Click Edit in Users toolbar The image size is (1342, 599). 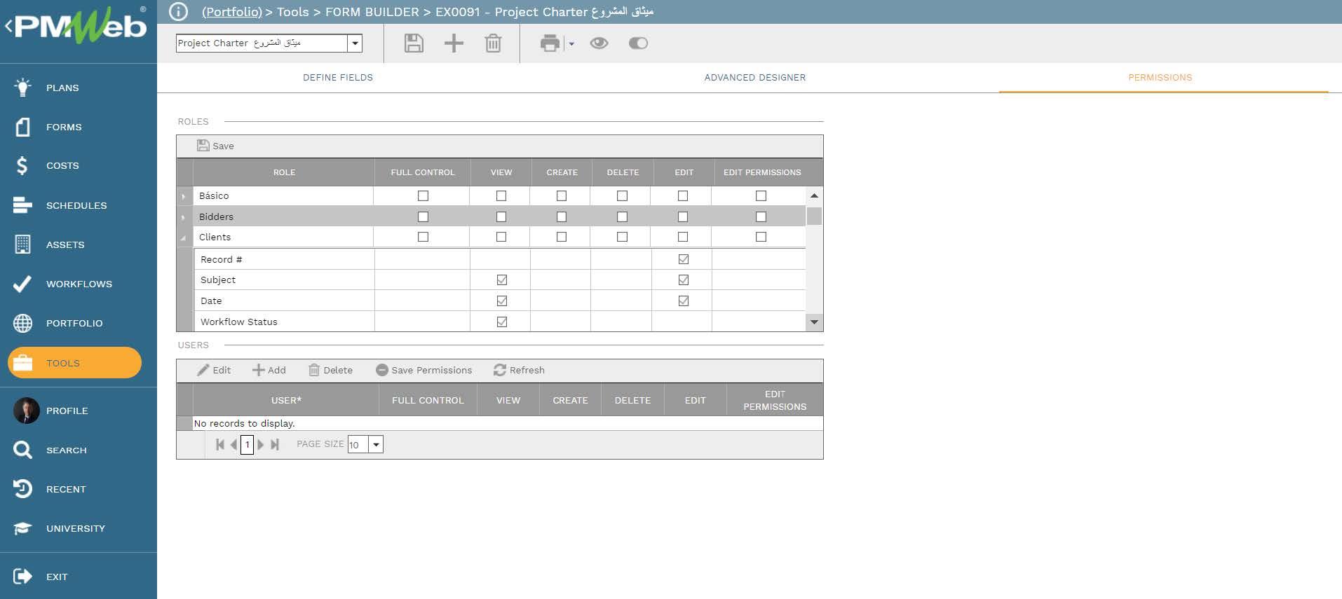tap(214, 370)
